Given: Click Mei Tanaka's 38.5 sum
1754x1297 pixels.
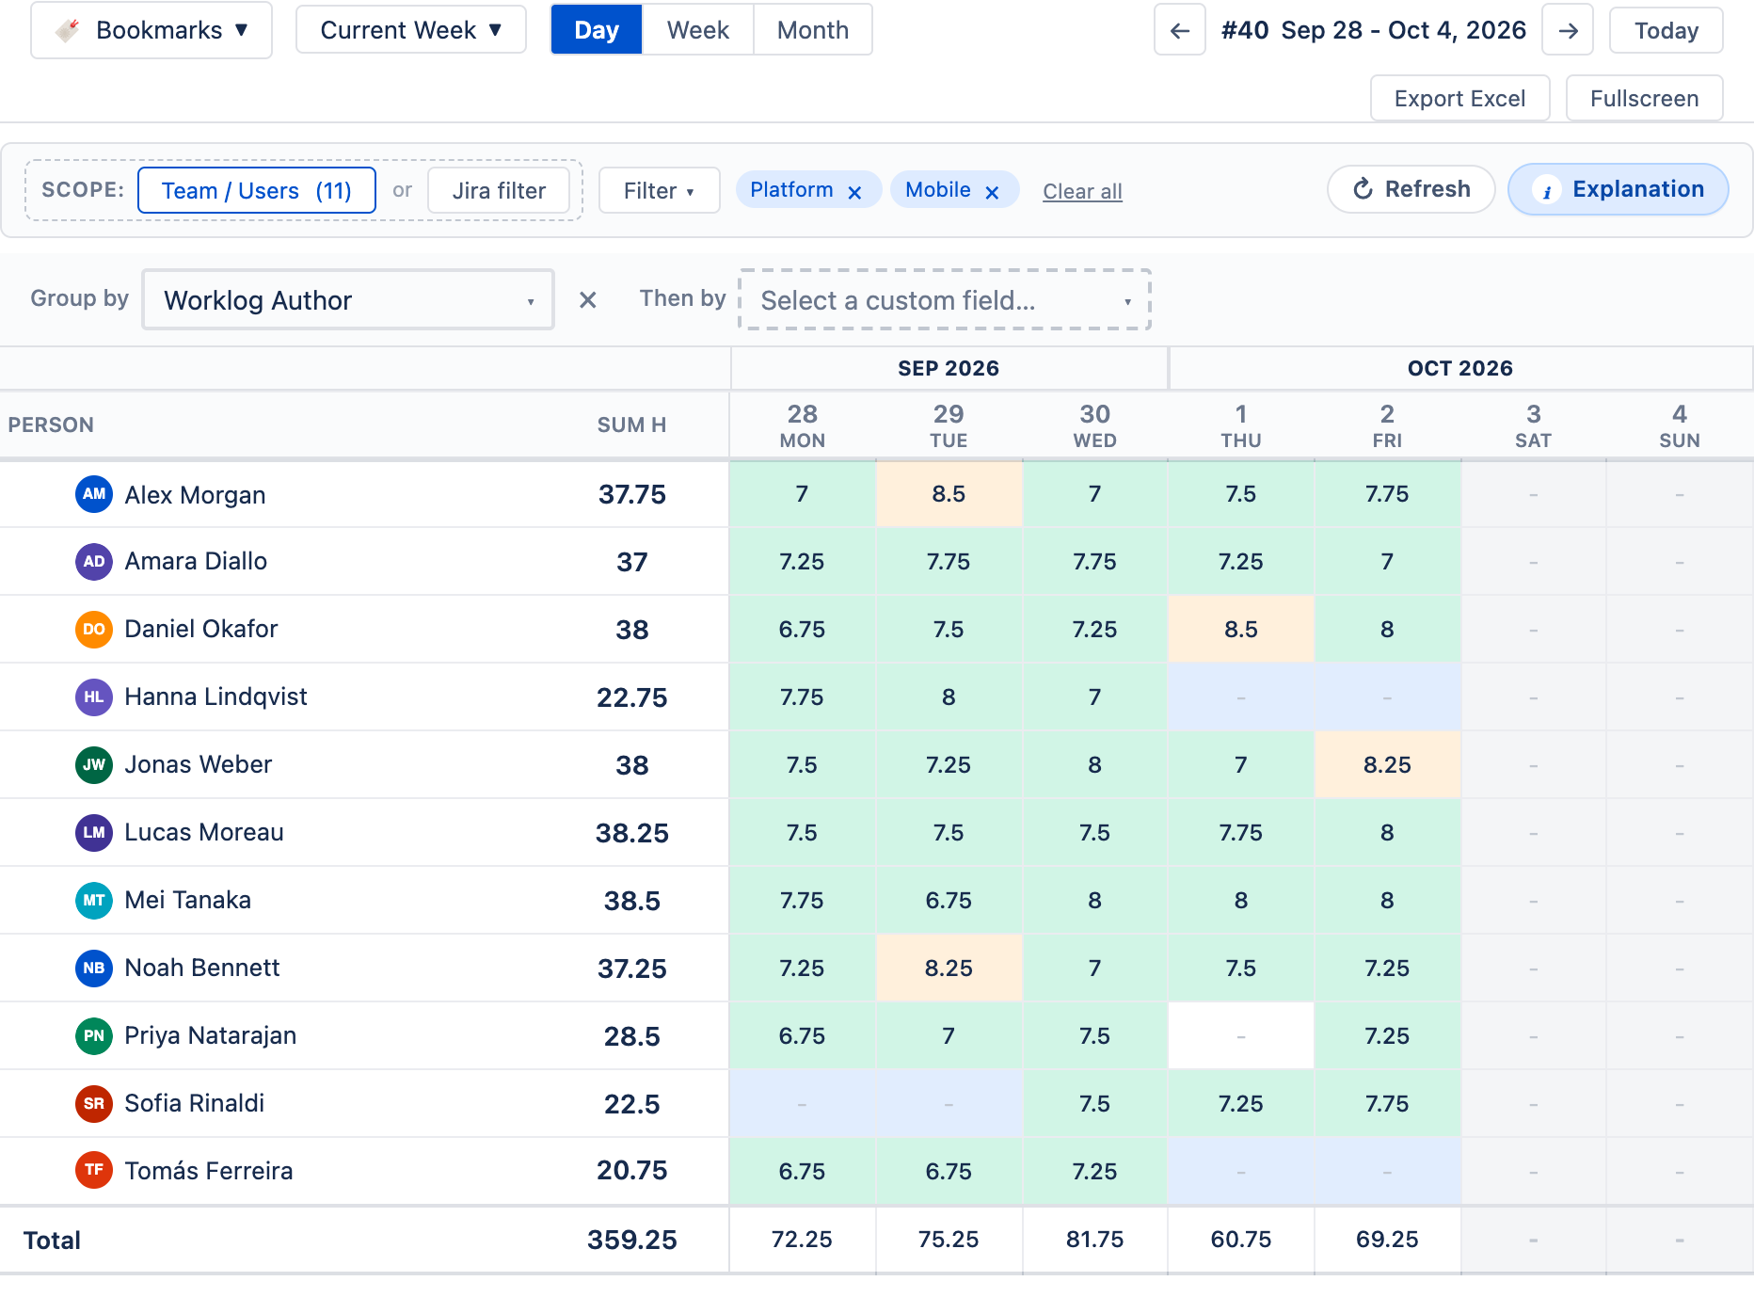Looking at the screenshot, I should click(632, 901).
